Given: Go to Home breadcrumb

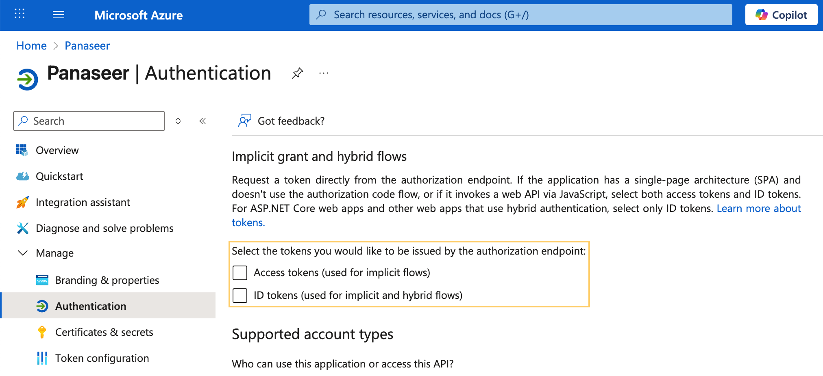Looking at the screenshot, I should tap(31, 45).
